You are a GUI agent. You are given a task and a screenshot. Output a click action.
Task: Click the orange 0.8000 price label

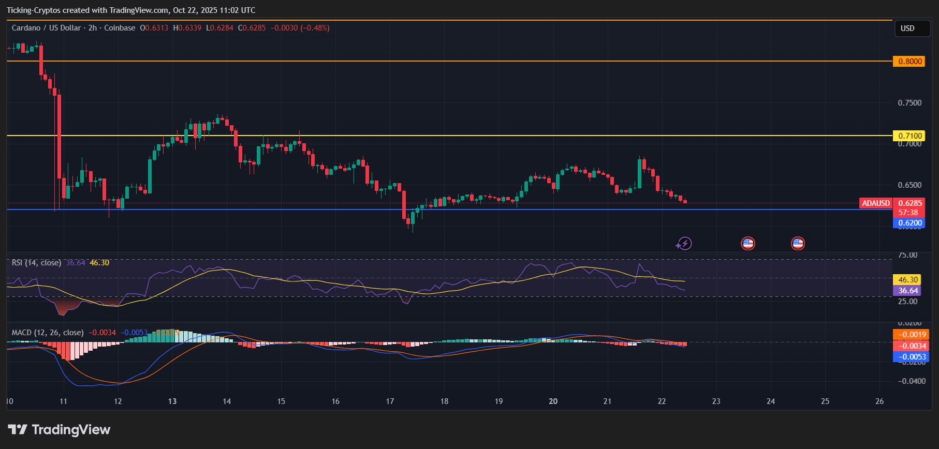(909, 62)
